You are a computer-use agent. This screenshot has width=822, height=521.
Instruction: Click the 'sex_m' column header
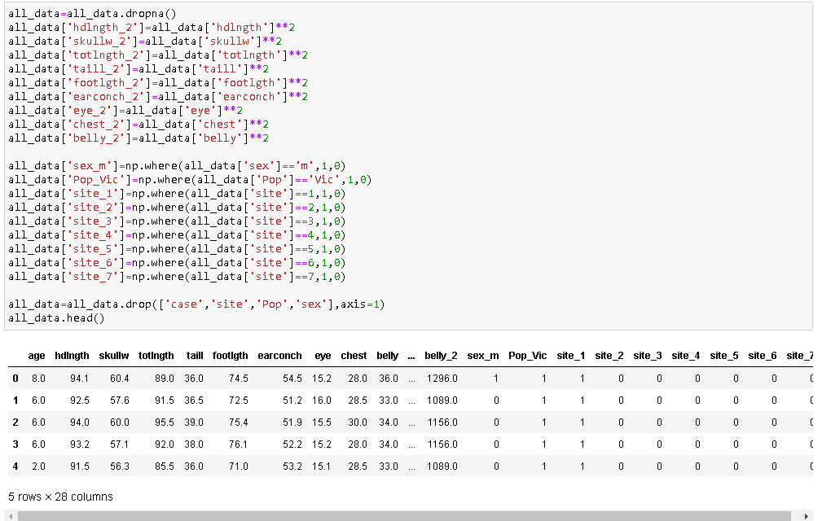[x=483, y=356]
